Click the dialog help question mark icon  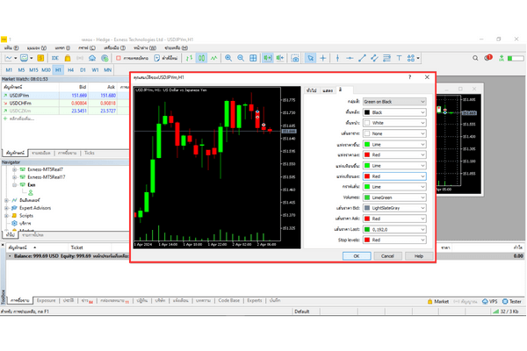409,78
